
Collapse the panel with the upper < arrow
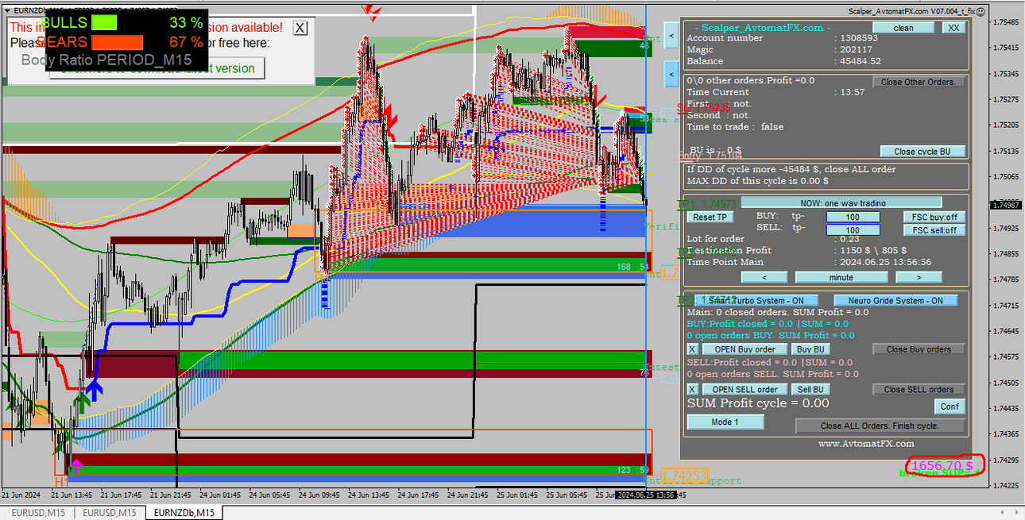[671, 35]
